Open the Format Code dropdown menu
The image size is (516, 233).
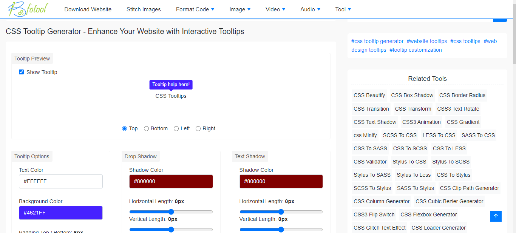(x=195, y=9)
